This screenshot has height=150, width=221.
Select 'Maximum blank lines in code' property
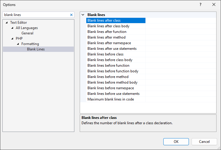[x=116, y=99]
